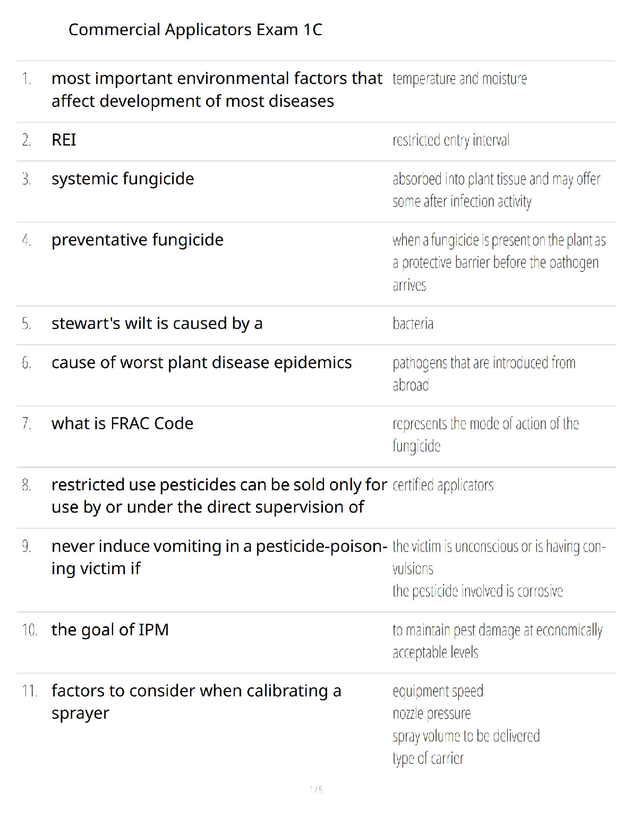Click 'the pesticide involved is corrosive' answer
Image resolution: width=632 pixels, height=818 pixels.
[477, 591]
